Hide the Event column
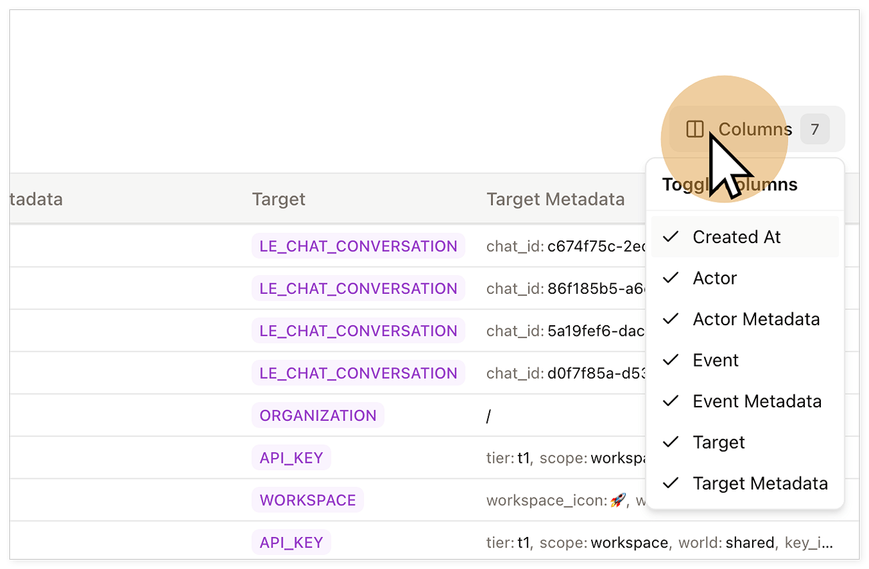Screen dimensions: 869x569 click(745, 360)
